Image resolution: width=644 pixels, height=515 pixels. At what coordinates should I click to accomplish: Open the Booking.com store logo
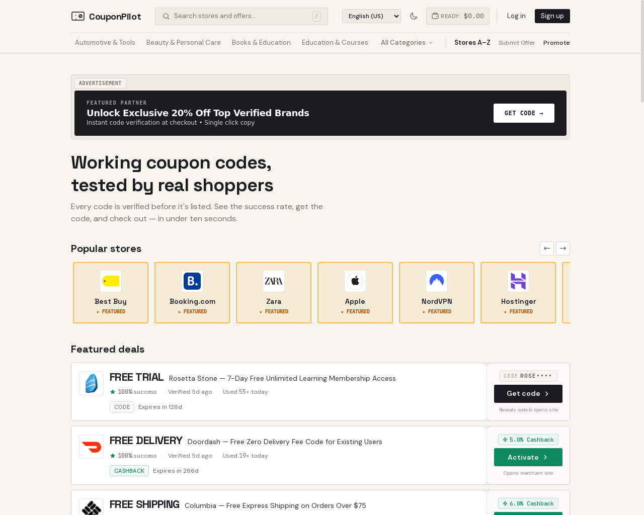pos(192,281)
